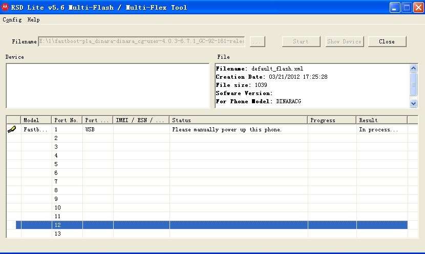
Task: Click the Close button beside Show Device
Action: point(387,41)
